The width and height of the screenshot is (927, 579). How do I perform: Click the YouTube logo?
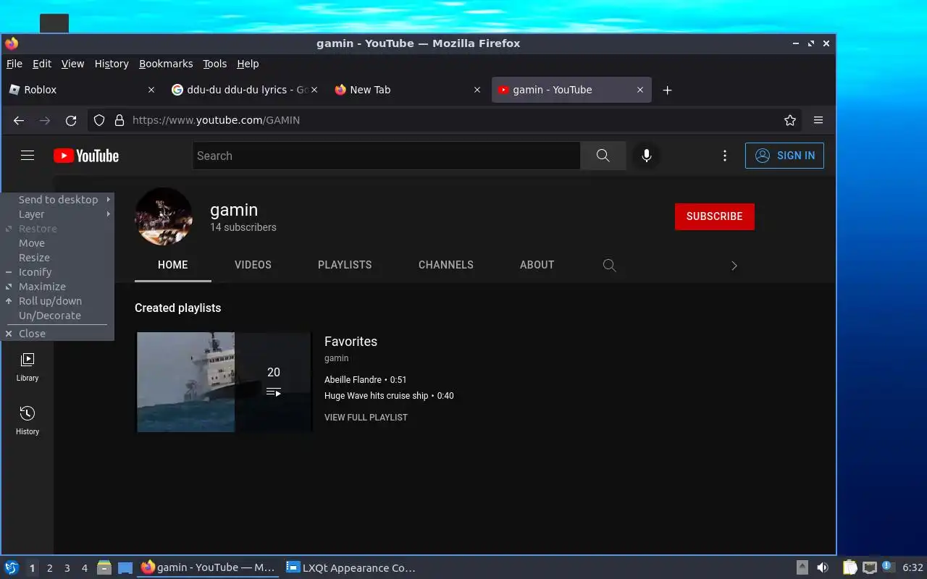point(86,156)
